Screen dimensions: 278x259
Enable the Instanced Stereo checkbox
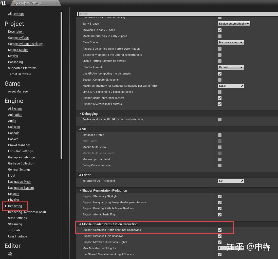point(219,135)
